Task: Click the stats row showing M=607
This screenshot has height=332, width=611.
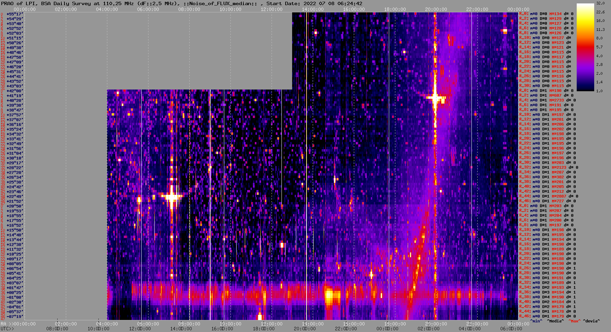Action: tap(546, 96)
